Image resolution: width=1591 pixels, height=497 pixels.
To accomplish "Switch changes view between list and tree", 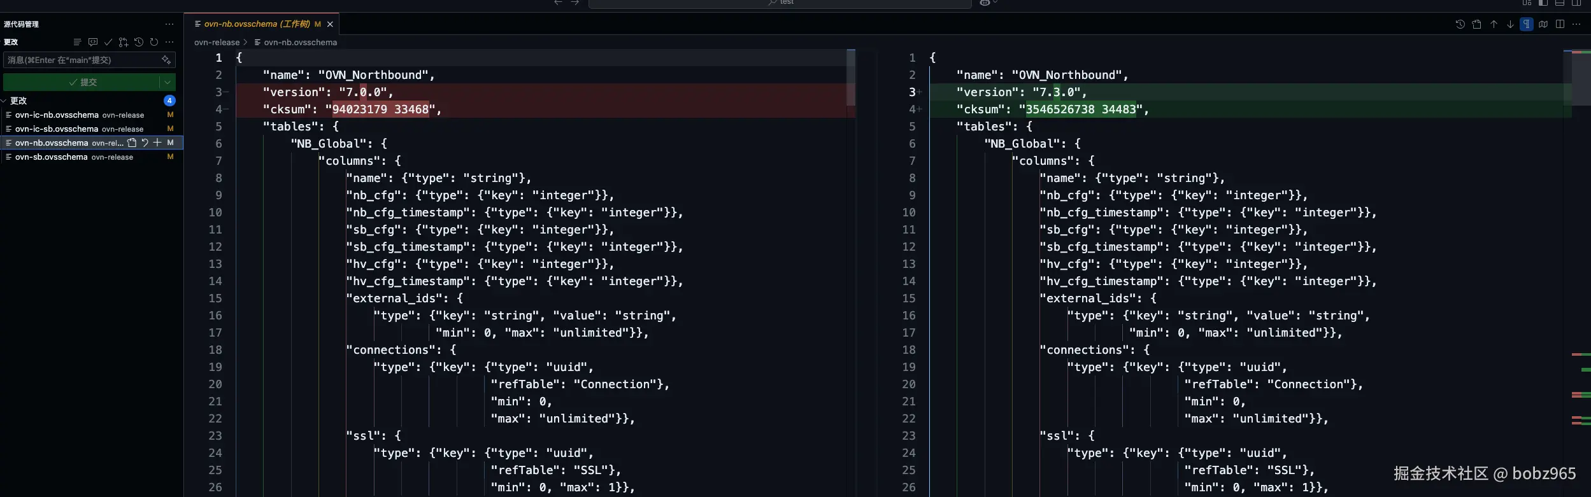I will click(77, 42).
